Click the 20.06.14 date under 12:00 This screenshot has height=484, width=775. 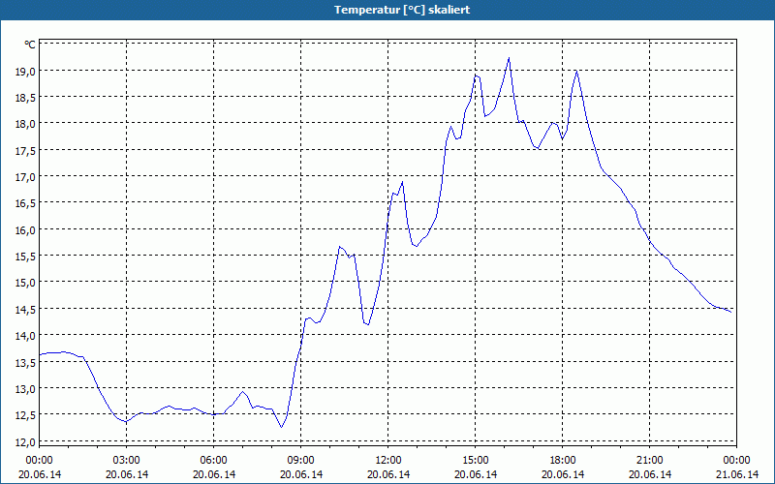coord(388,474)
